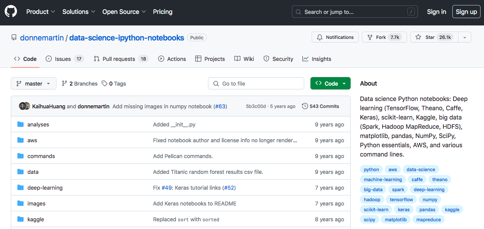Click the deep-learning folder icon
This screenshot has height=229, width=484.
click(x=21, y=187)
